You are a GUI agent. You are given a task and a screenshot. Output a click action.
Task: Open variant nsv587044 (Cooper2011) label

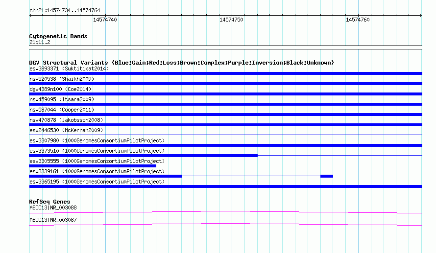(x=62, y=110)
